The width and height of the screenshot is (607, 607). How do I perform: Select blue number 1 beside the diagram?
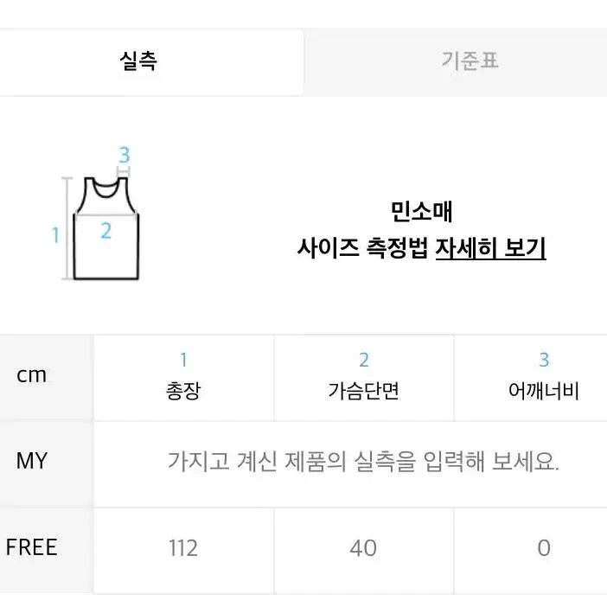[x=55, y=235]
